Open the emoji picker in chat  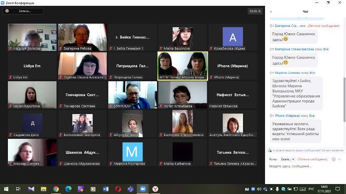pyautogui.click(x=333, y=159)
